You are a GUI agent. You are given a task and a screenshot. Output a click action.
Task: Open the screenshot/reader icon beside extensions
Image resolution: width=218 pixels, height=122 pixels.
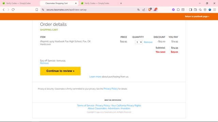pyautogui.click(x=183, y=10)
